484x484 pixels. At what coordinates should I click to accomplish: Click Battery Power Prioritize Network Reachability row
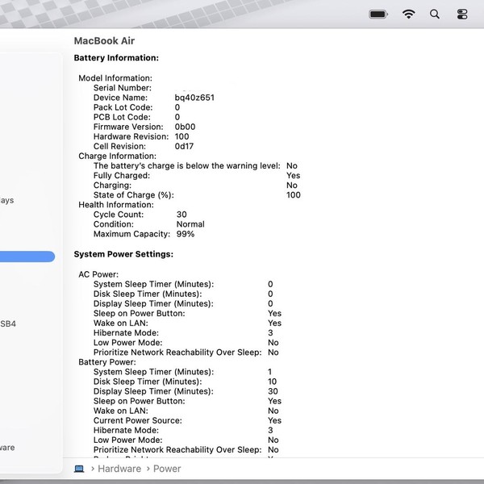click(186, 450)
